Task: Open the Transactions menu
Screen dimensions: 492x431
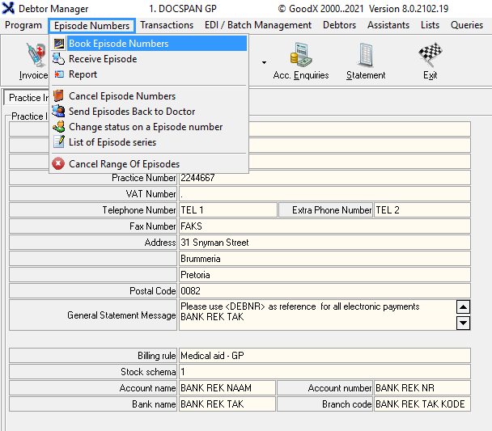Action: coord(167,25)
